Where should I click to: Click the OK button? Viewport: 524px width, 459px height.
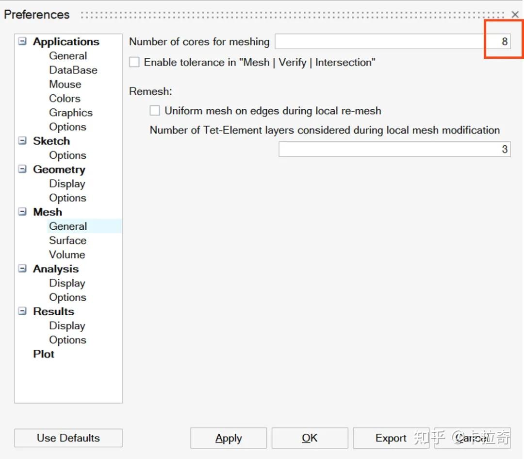(310, 438)
